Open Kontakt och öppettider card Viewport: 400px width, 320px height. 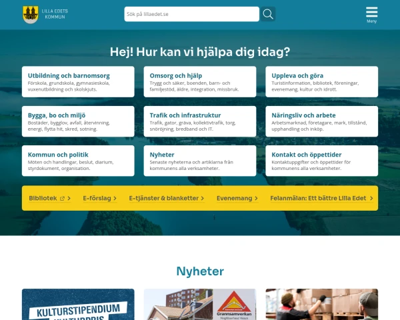click(322, 161)
